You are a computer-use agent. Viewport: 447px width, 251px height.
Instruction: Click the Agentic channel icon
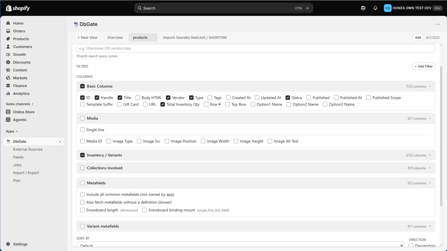click(8, 120)
